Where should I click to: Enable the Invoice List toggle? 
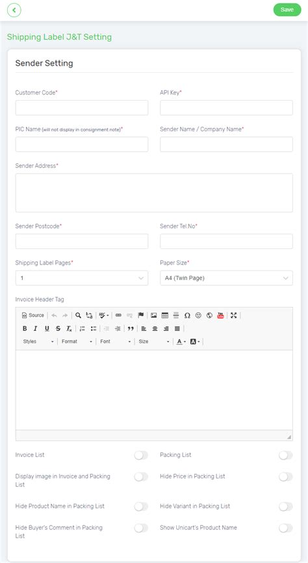141,455
